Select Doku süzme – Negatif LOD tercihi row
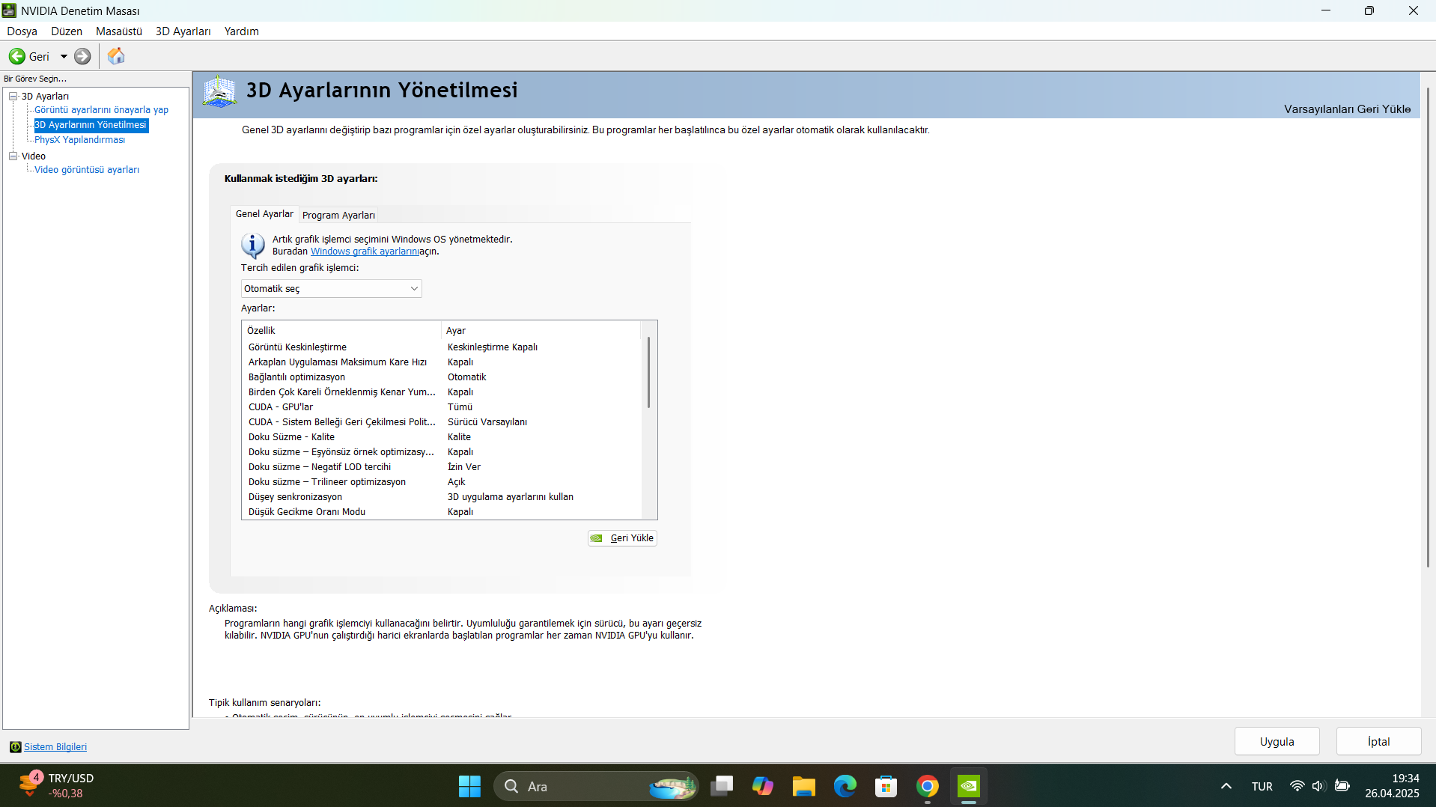1436x807 pixels. (442, 467)
